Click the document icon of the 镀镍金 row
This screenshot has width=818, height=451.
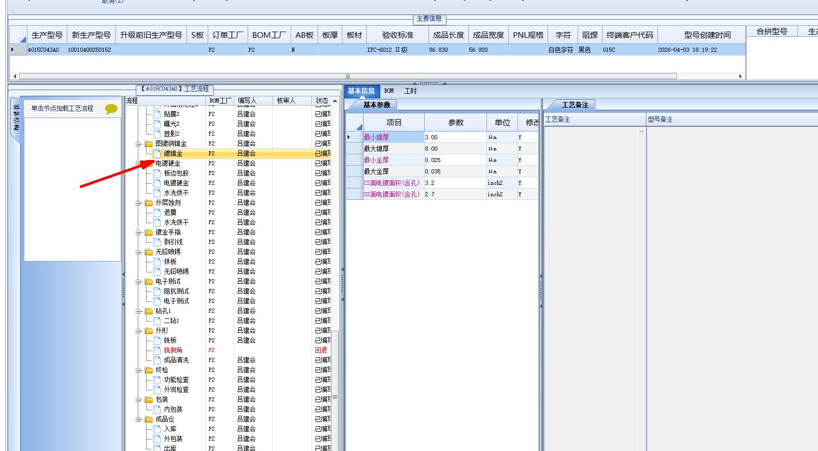(157, 153)
